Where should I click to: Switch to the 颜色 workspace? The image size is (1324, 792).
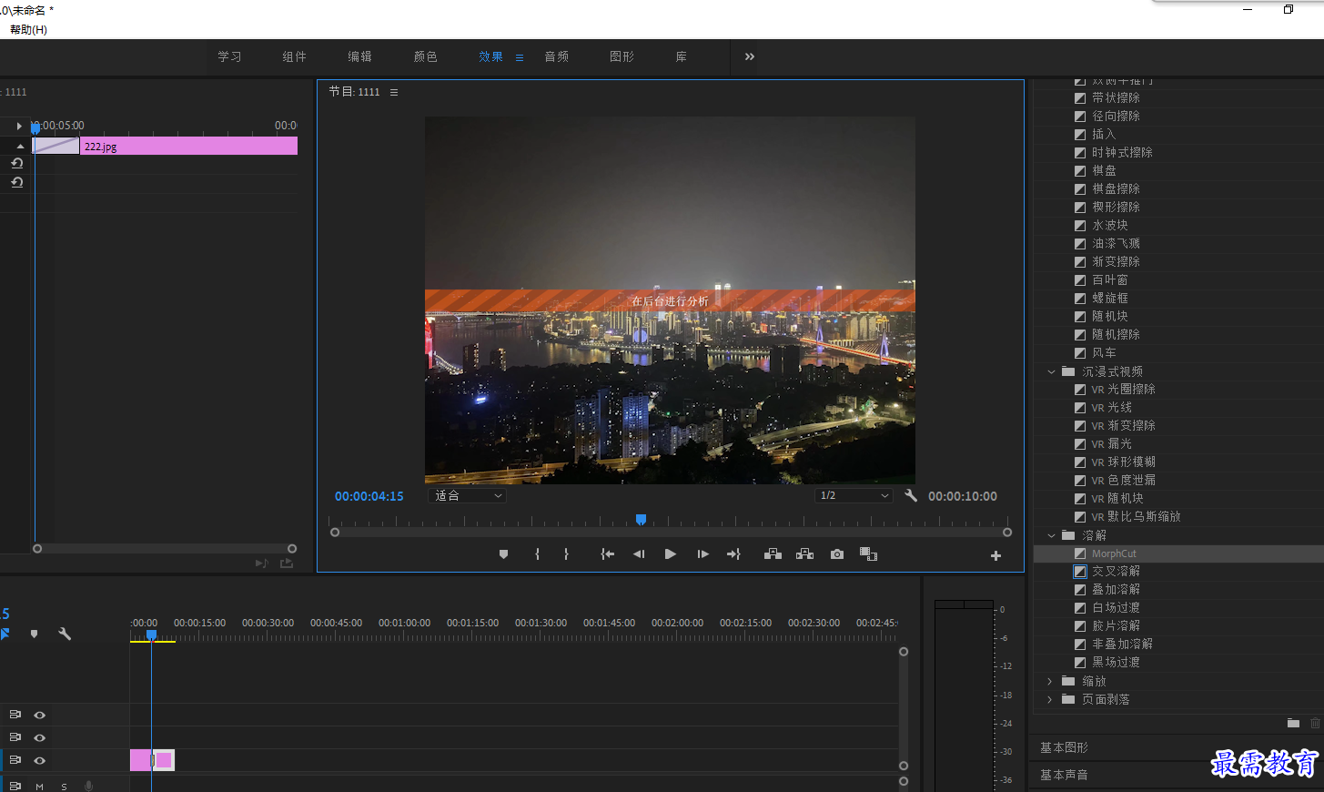(x=425, y=56)
